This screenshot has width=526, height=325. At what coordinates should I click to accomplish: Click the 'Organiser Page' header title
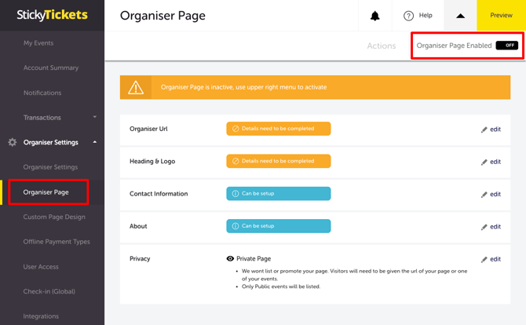point(163,16)
